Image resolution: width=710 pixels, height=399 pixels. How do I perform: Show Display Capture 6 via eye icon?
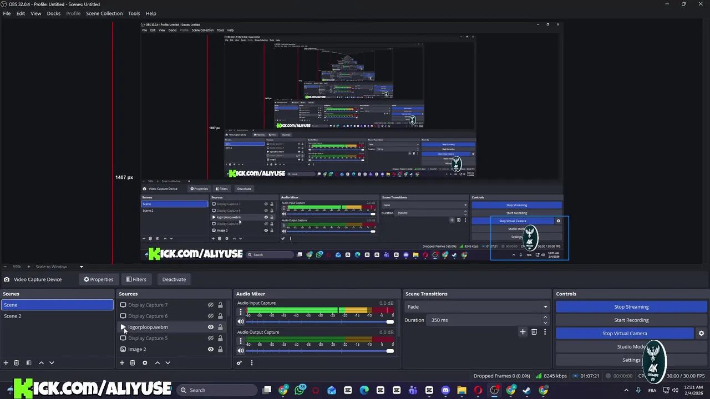coord(211,316)
